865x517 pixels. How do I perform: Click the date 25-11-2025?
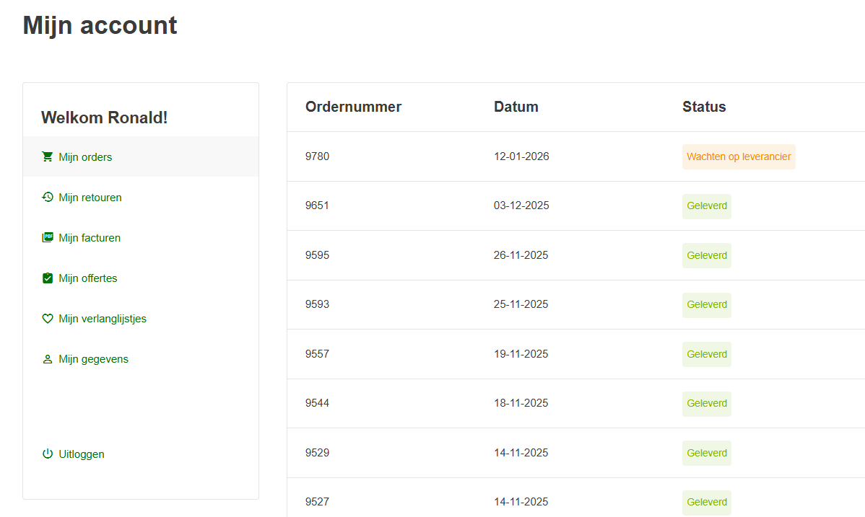[521, 304]
